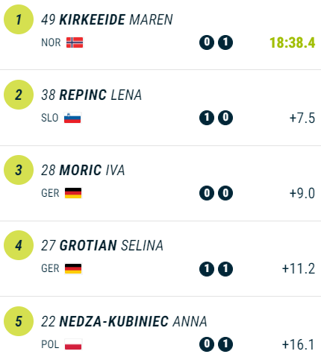The image size is (321, 360).
Task: Click the Germany flag under Moric Iva
Action: pos(73,193)
